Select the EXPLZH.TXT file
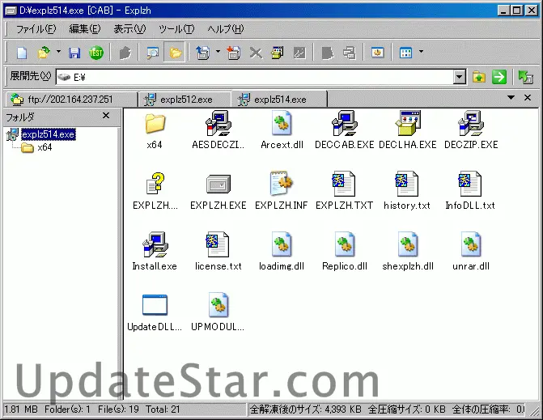543x420 pixels. click(344, 191)
